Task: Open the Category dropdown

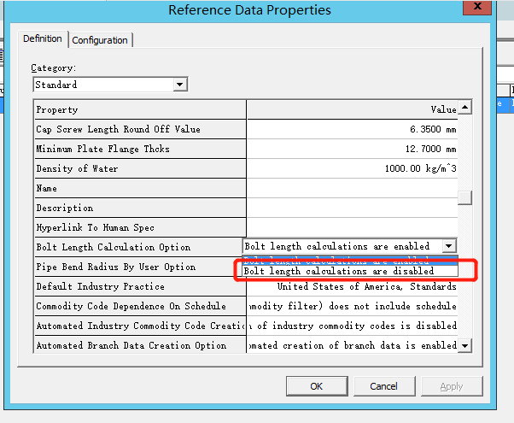Action: click(179, 85)
